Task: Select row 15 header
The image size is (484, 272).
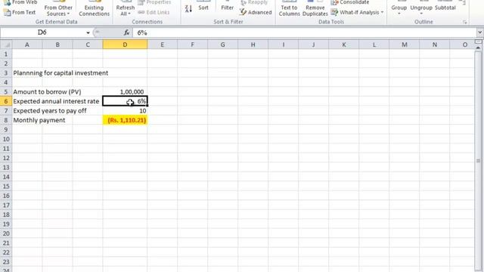Action: tap(6, 187)
